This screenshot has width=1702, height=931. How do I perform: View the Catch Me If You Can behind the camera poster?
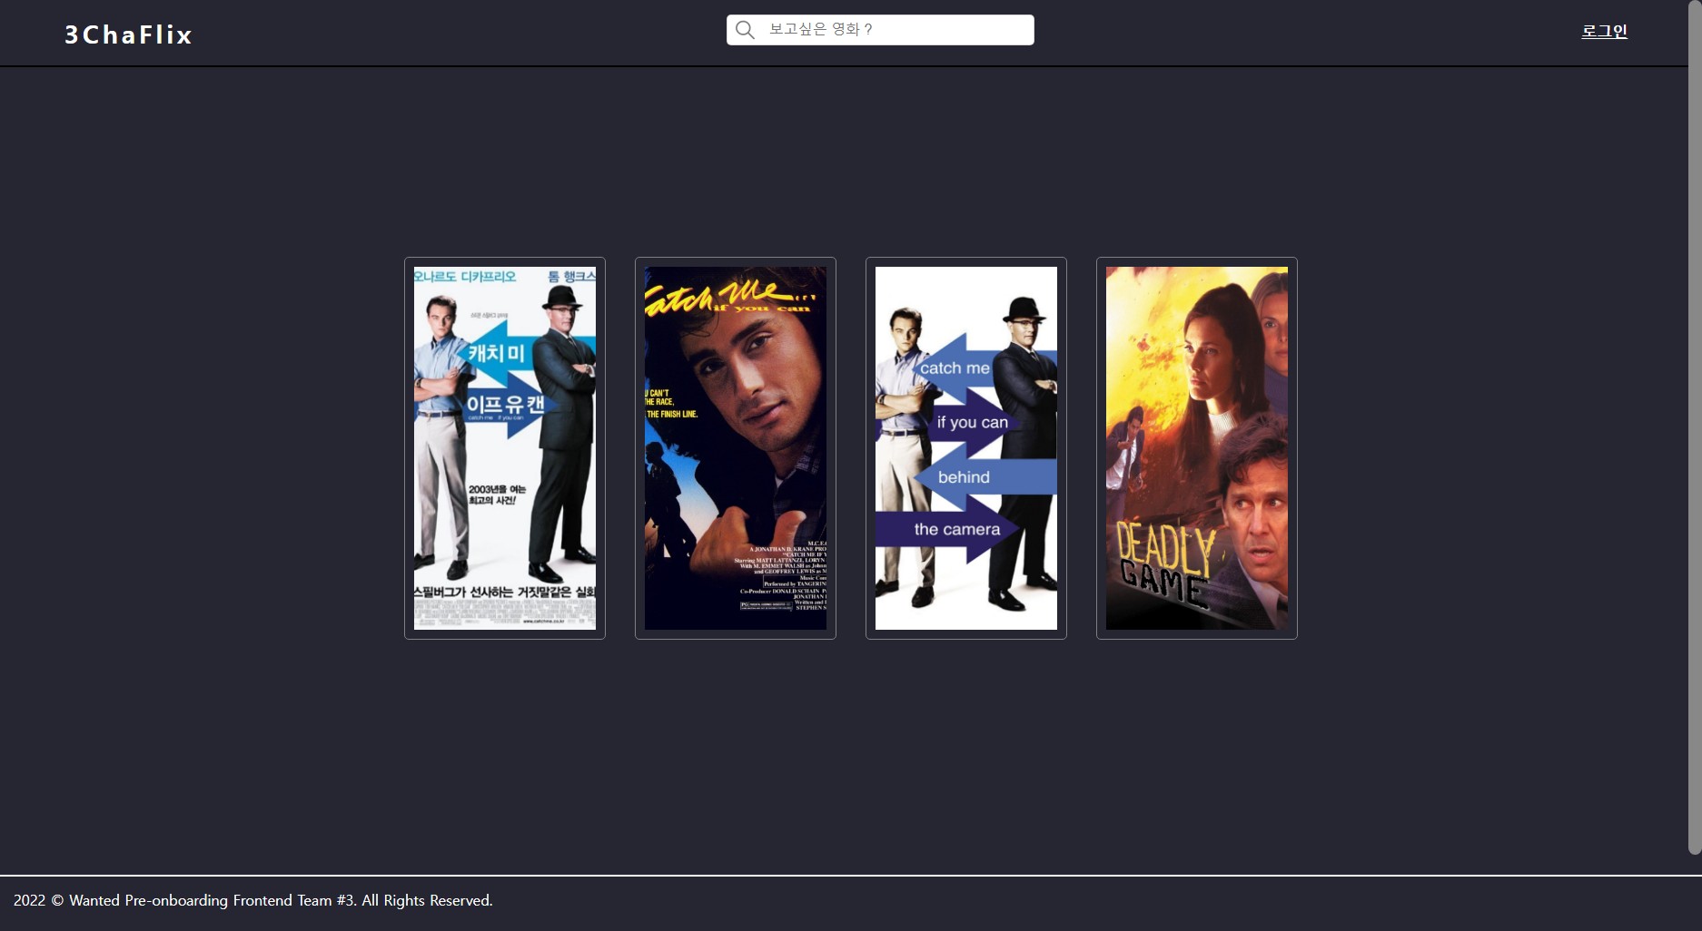tap(965, 446)
